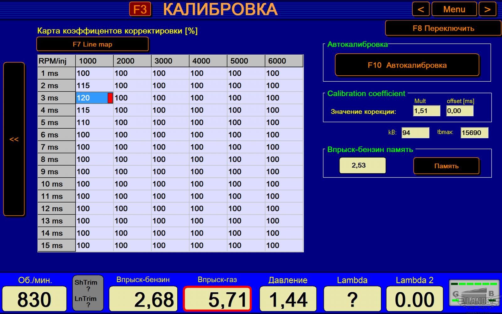Click the tbmax value field
The width and height of the screenshot is (502, 314).
[x=474, y=133]
